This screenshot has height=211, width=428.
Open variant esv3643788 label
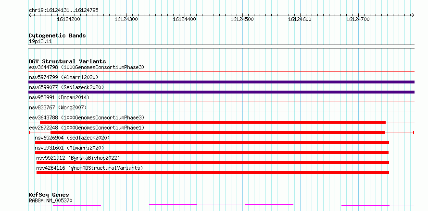coord(87,117)
